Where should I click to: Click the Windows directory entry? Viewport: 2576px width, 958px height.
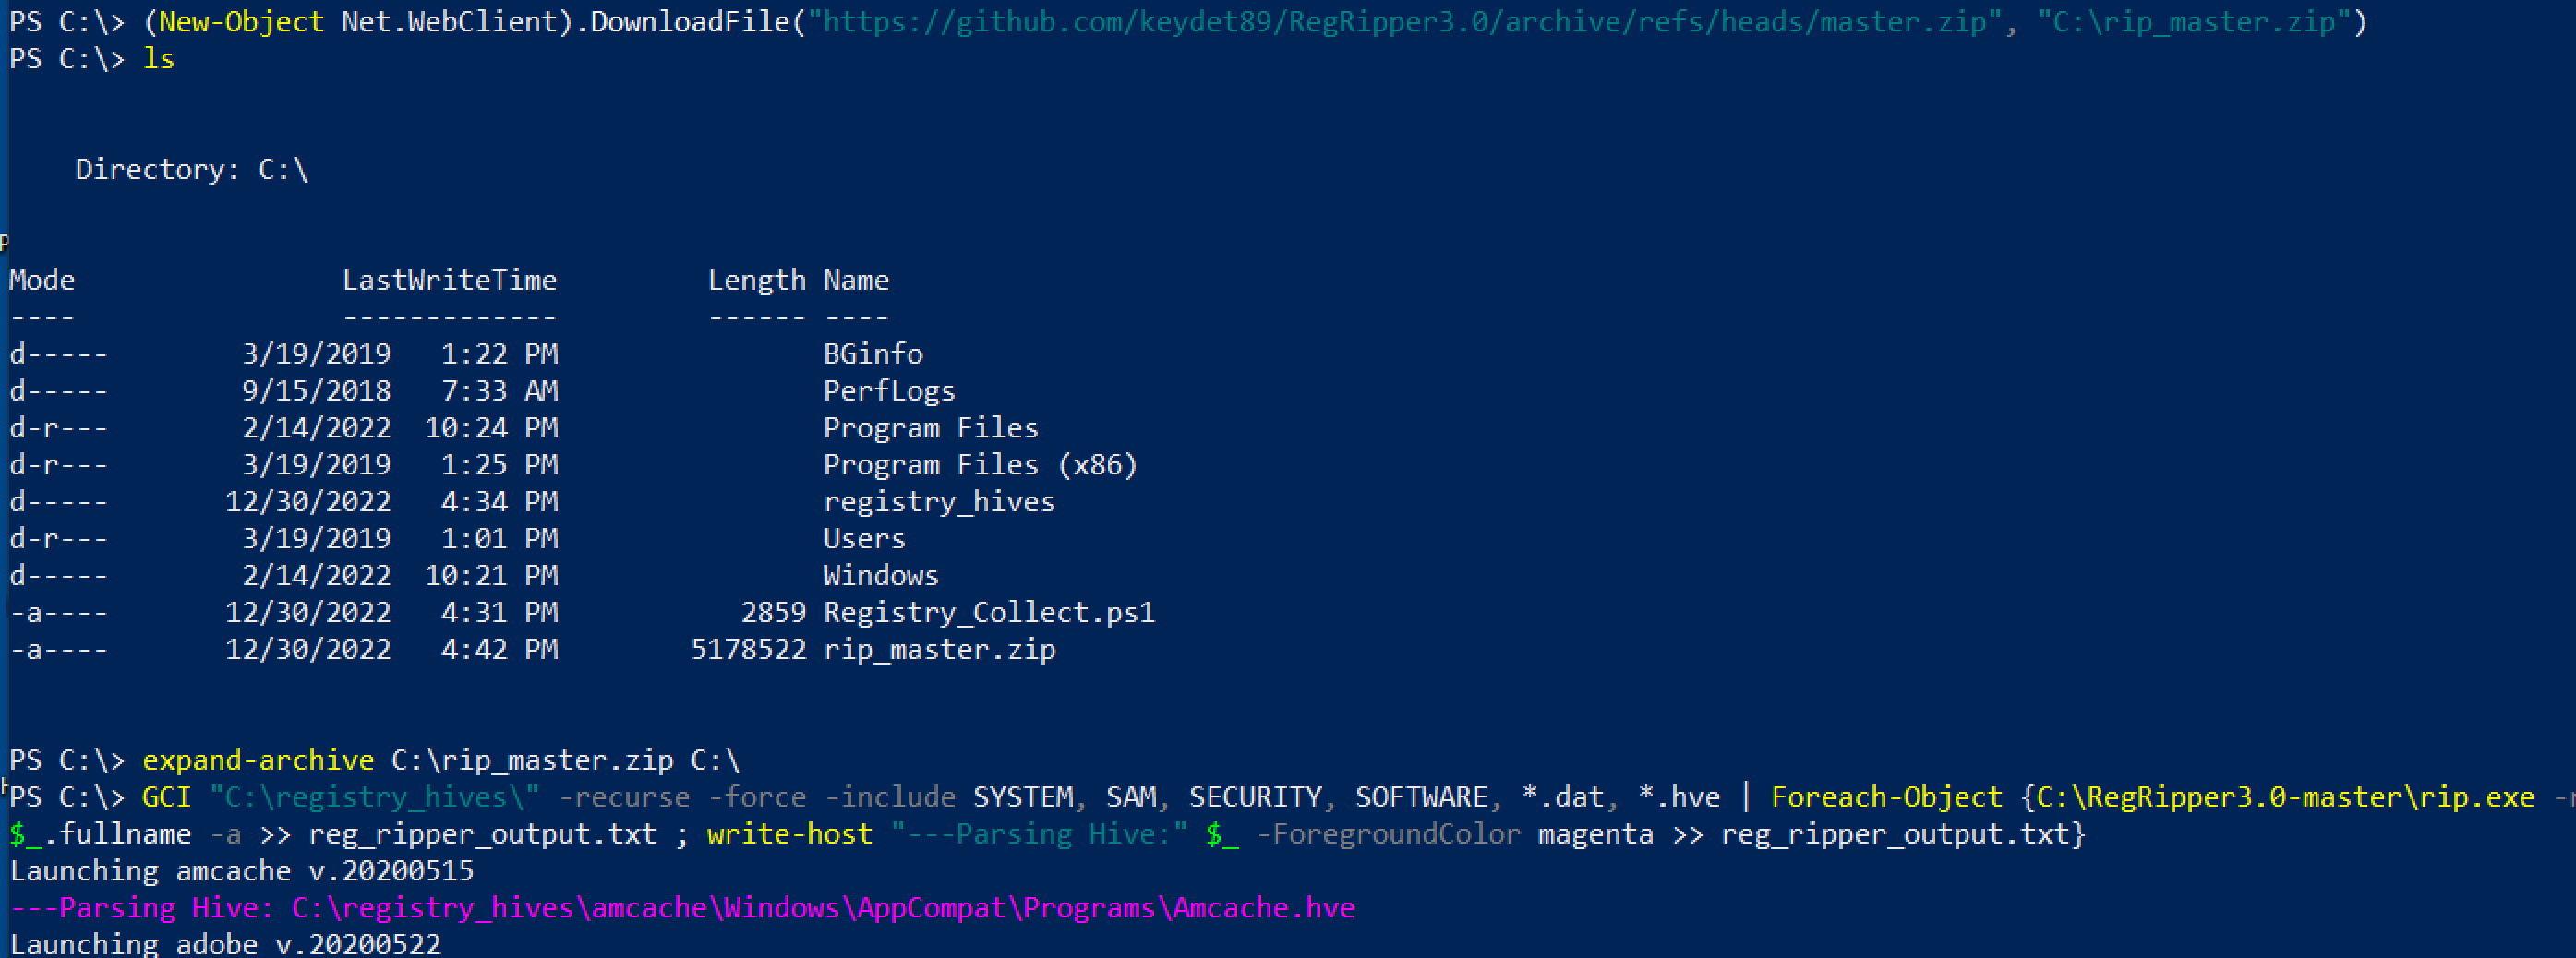coord(880,576)
